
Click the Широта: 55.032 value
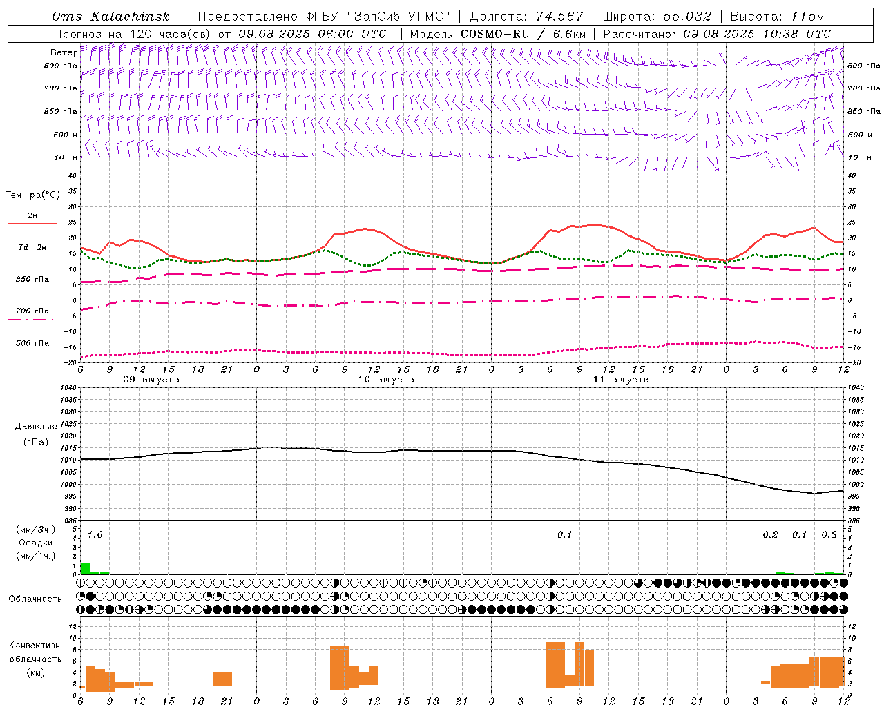pyautogui.click(x=657, y=17)
